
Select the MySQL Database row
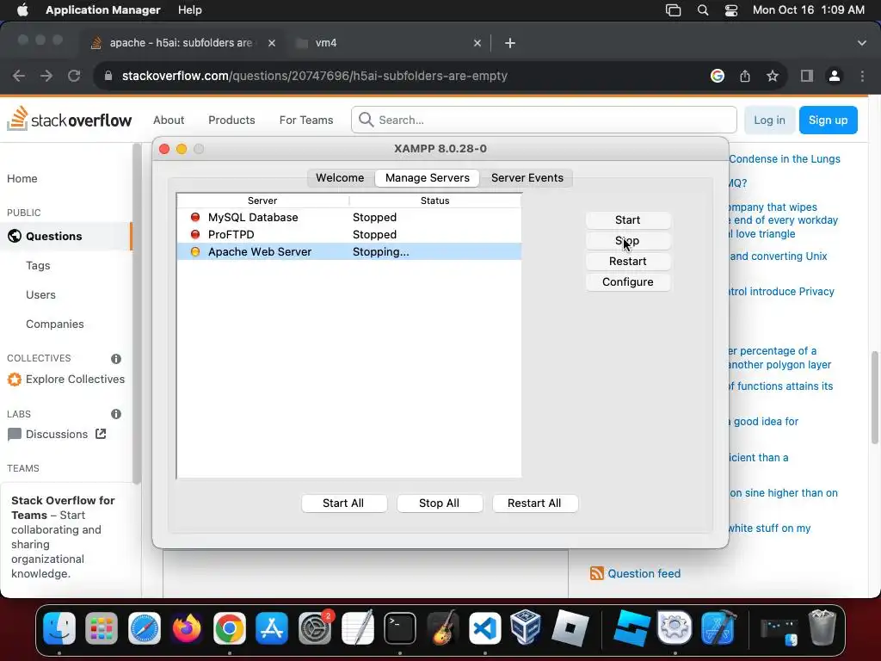click(349, 218)
